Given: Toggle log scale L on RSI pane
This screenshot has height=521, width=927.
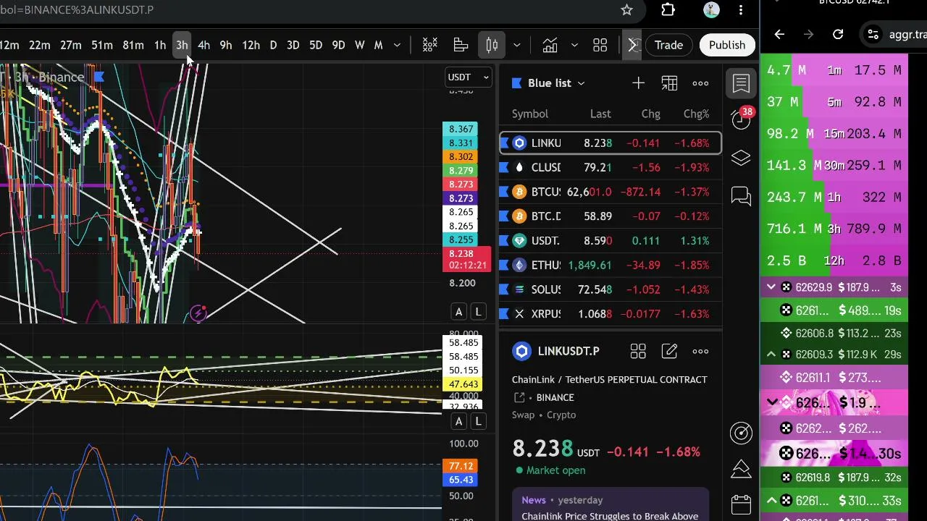Looking at the screenshot, I should tap(478, 422).
